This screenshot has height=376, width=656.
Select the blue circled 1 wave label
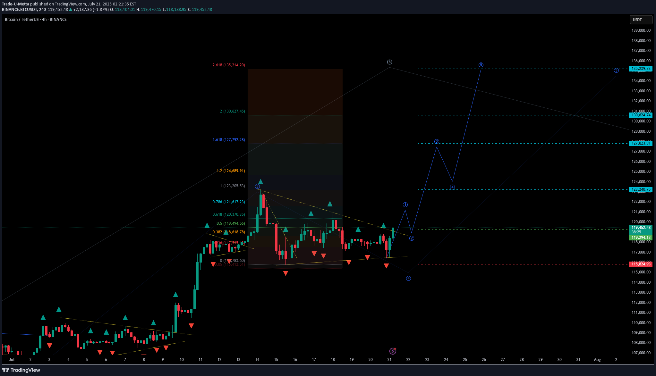(405, 205)
